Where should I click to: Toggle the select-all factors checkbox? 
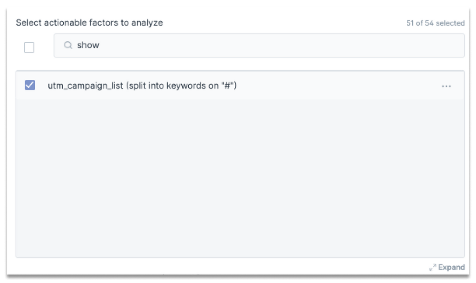[x=29, y=47]
